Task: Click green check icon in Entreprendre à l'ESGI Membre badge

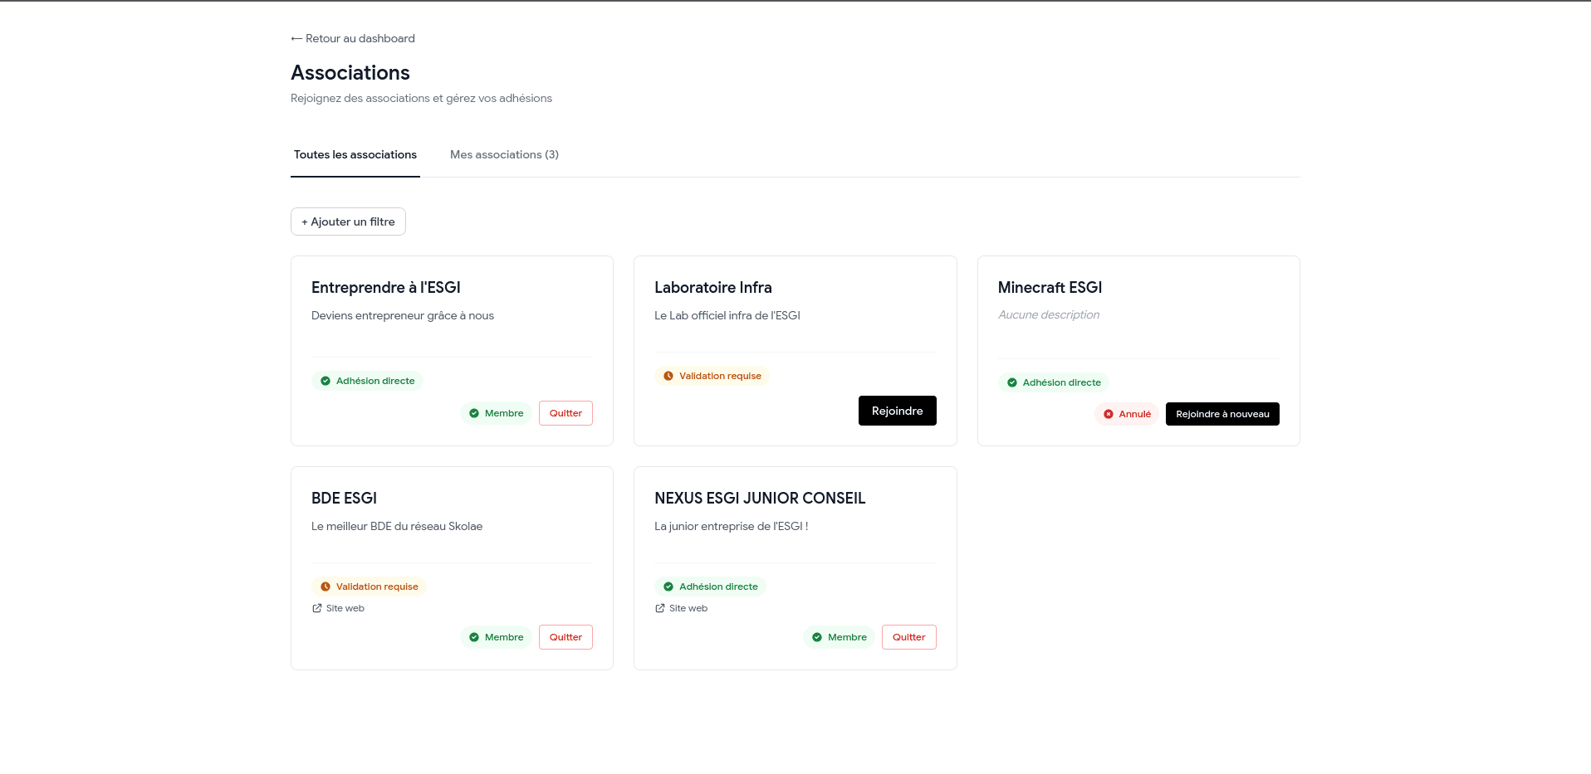Action: click(x=474, y=413)
